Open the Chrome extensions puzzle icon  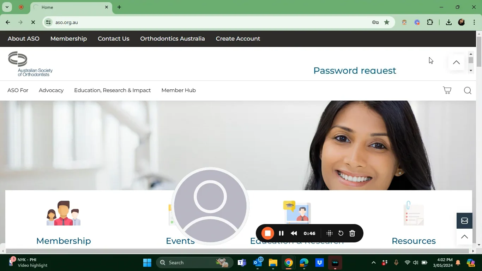430,22
